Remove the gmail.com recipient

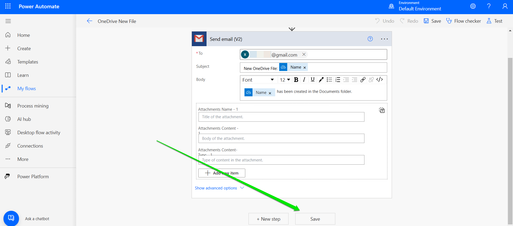point(304,54)
